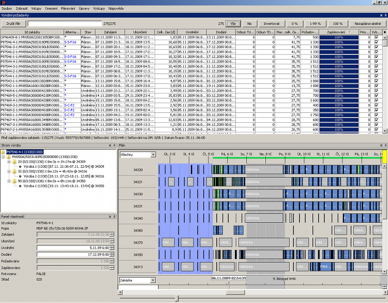This screenshot has width=388, height=303.
Task: Click bullet icon of Výroba 1 @ 34316
Action: coord(20,177)
